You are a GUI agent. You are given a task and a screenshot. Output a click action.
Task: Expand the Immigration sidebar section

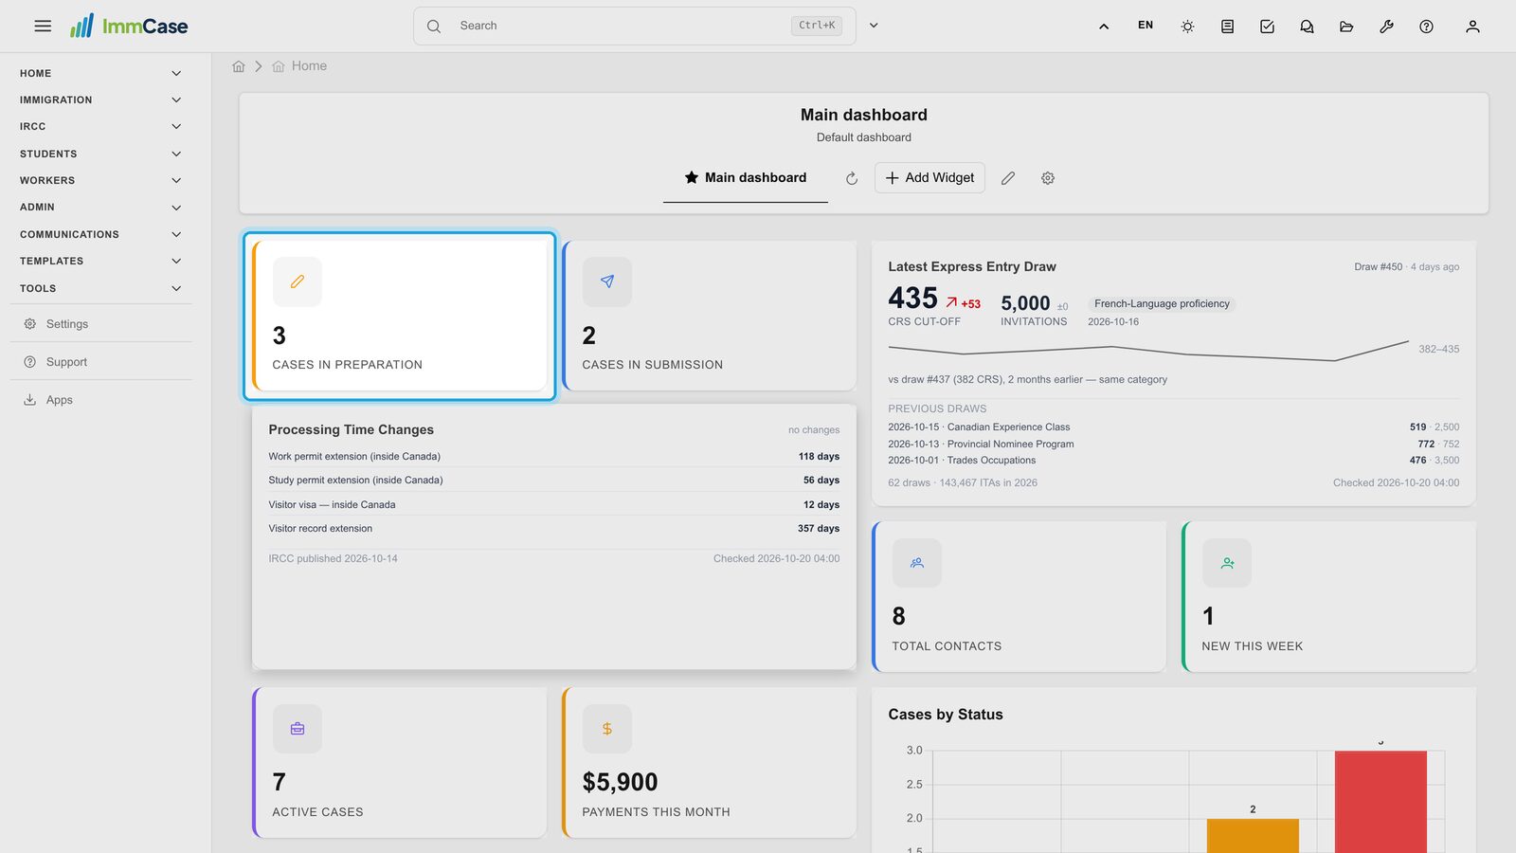100,100
